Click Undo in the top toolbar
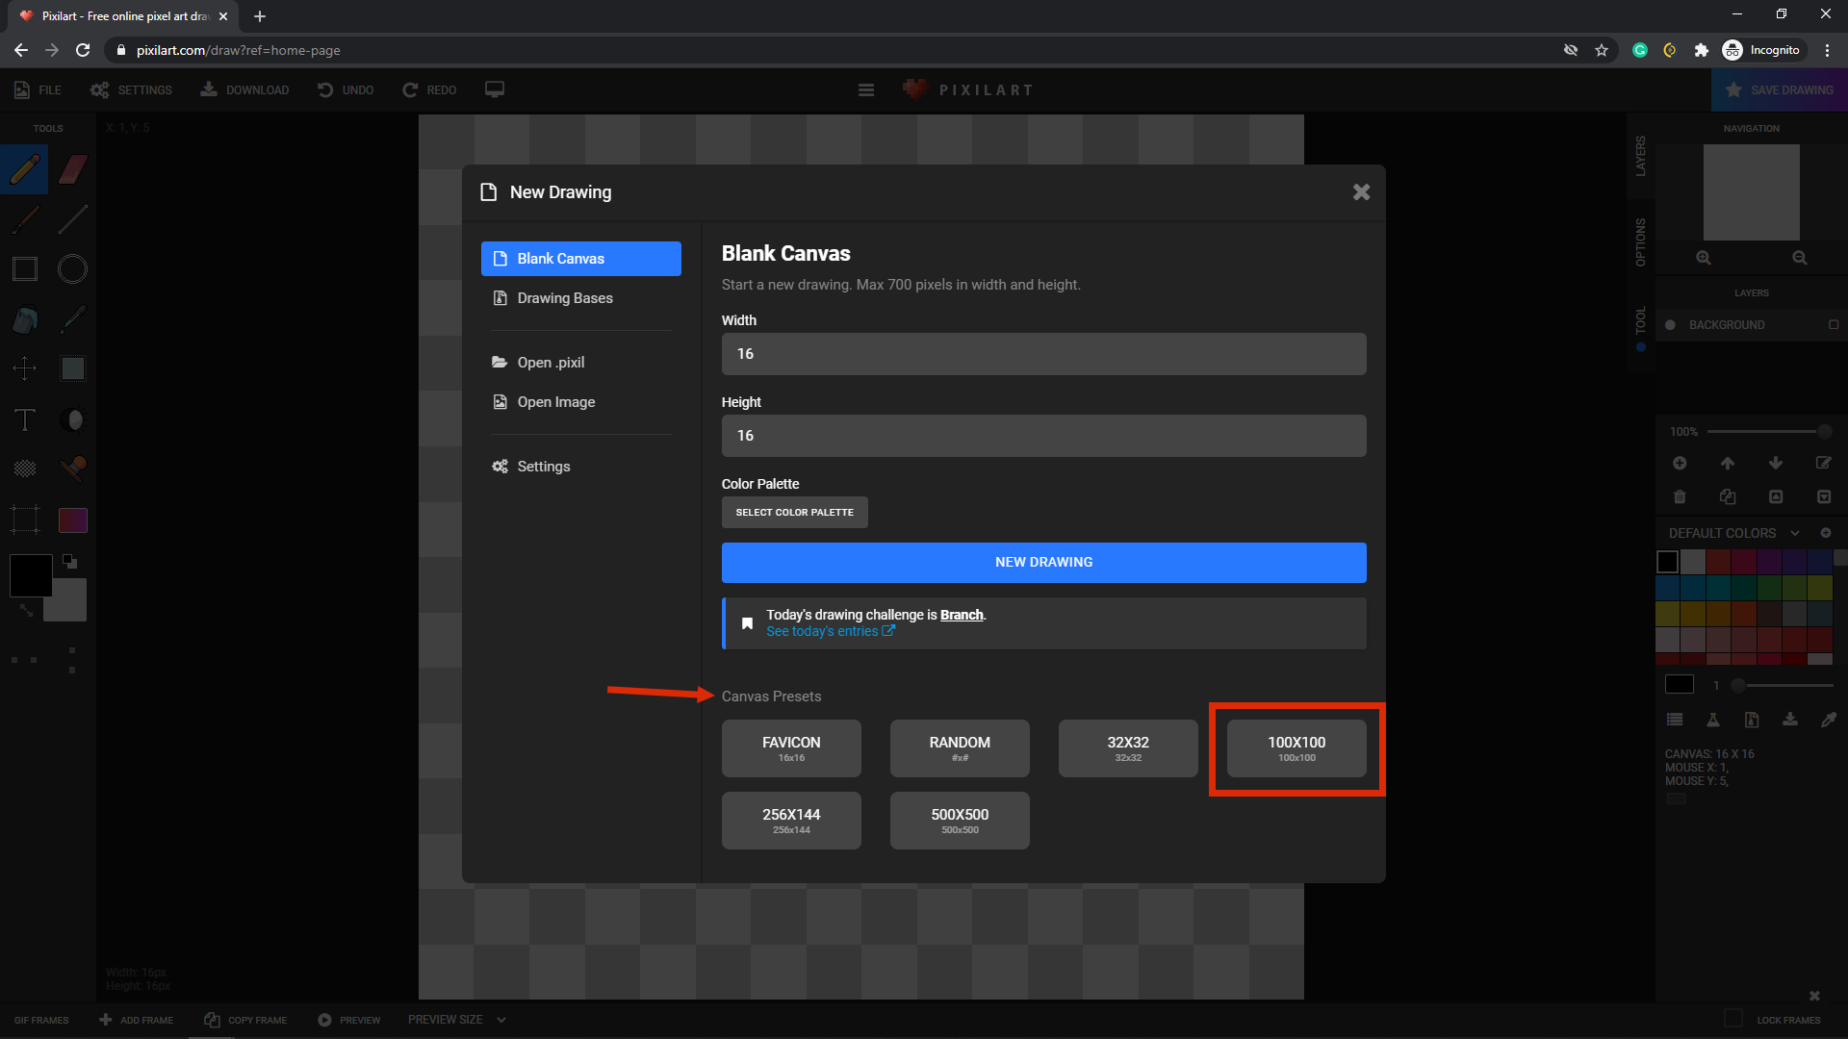Viewport: 1848px width, 1039px height. pos(346,89)
